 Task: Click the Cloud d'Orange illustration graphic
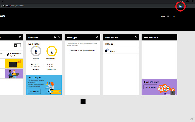167,89
